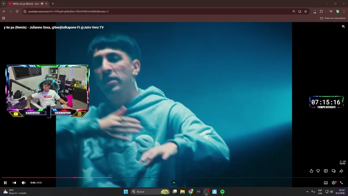Click the 0:40 / 3:12 time display

[36, 183]
